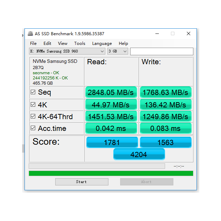Open the 3 GB test size dropdown
221x221 pixels.
point(118,51)
